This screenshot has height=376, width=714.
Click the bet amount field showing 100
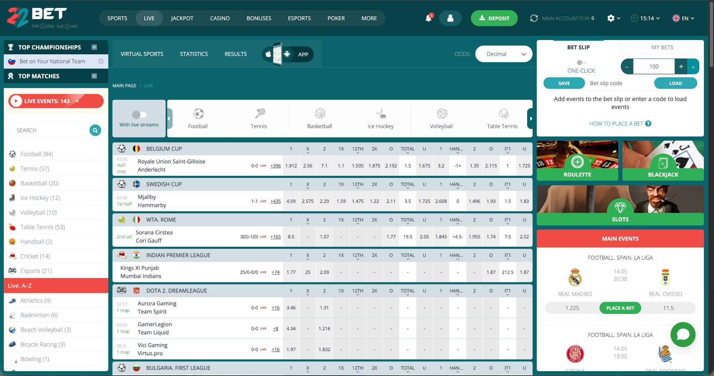pyautogui.click(x=654, y=66)
